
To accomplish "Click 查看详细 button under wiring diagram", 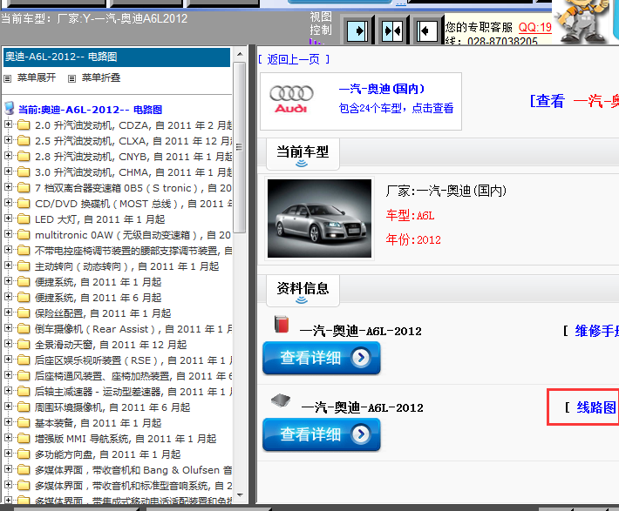I will click(x=322, y=434).
